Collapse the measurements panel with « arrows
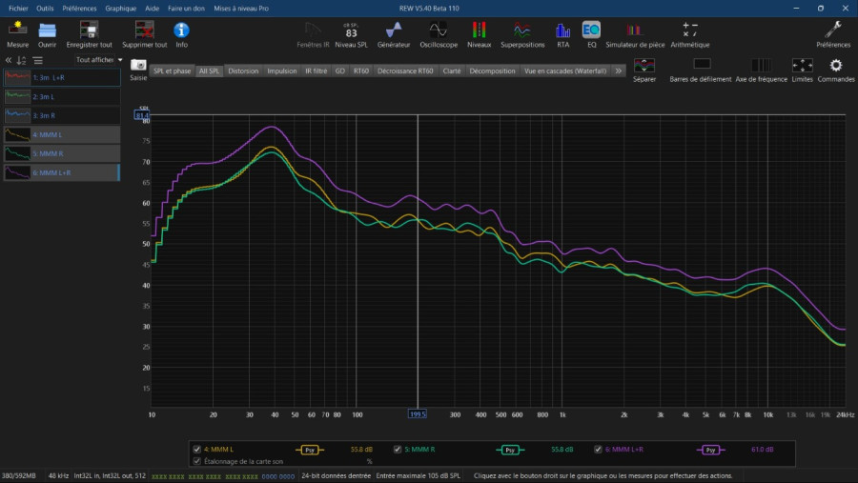 click(9, 60)
